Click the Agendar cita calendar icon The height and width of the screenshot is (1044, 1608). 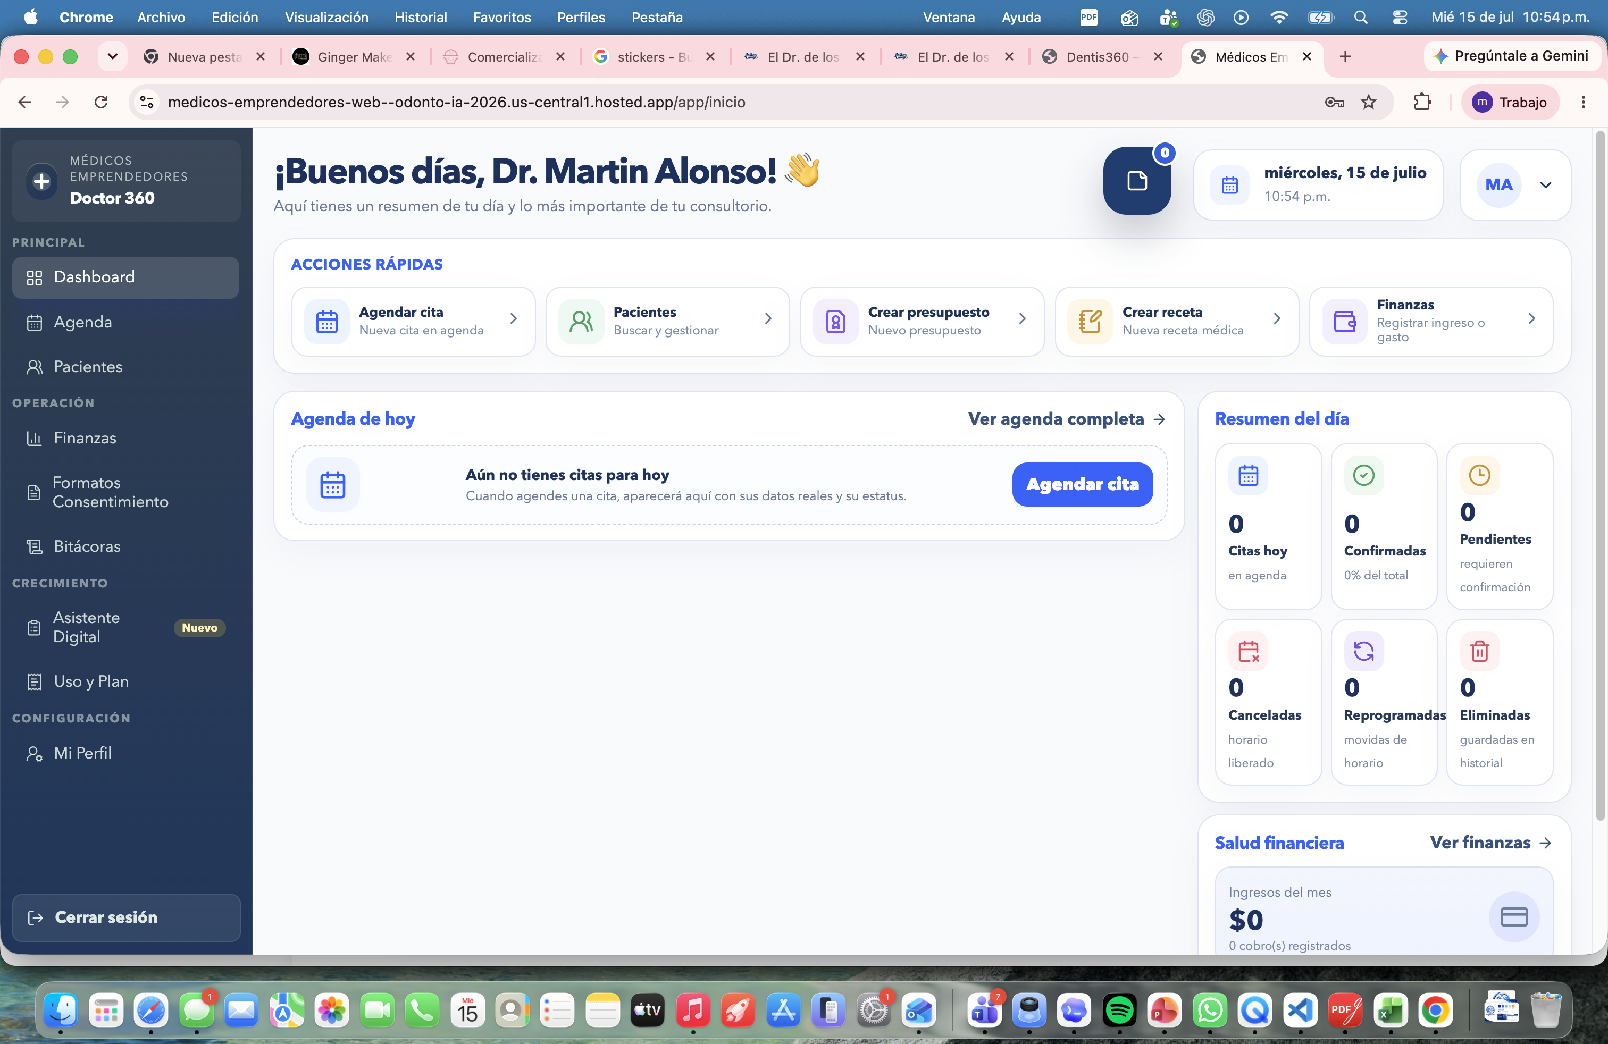(x=327, y=322)
